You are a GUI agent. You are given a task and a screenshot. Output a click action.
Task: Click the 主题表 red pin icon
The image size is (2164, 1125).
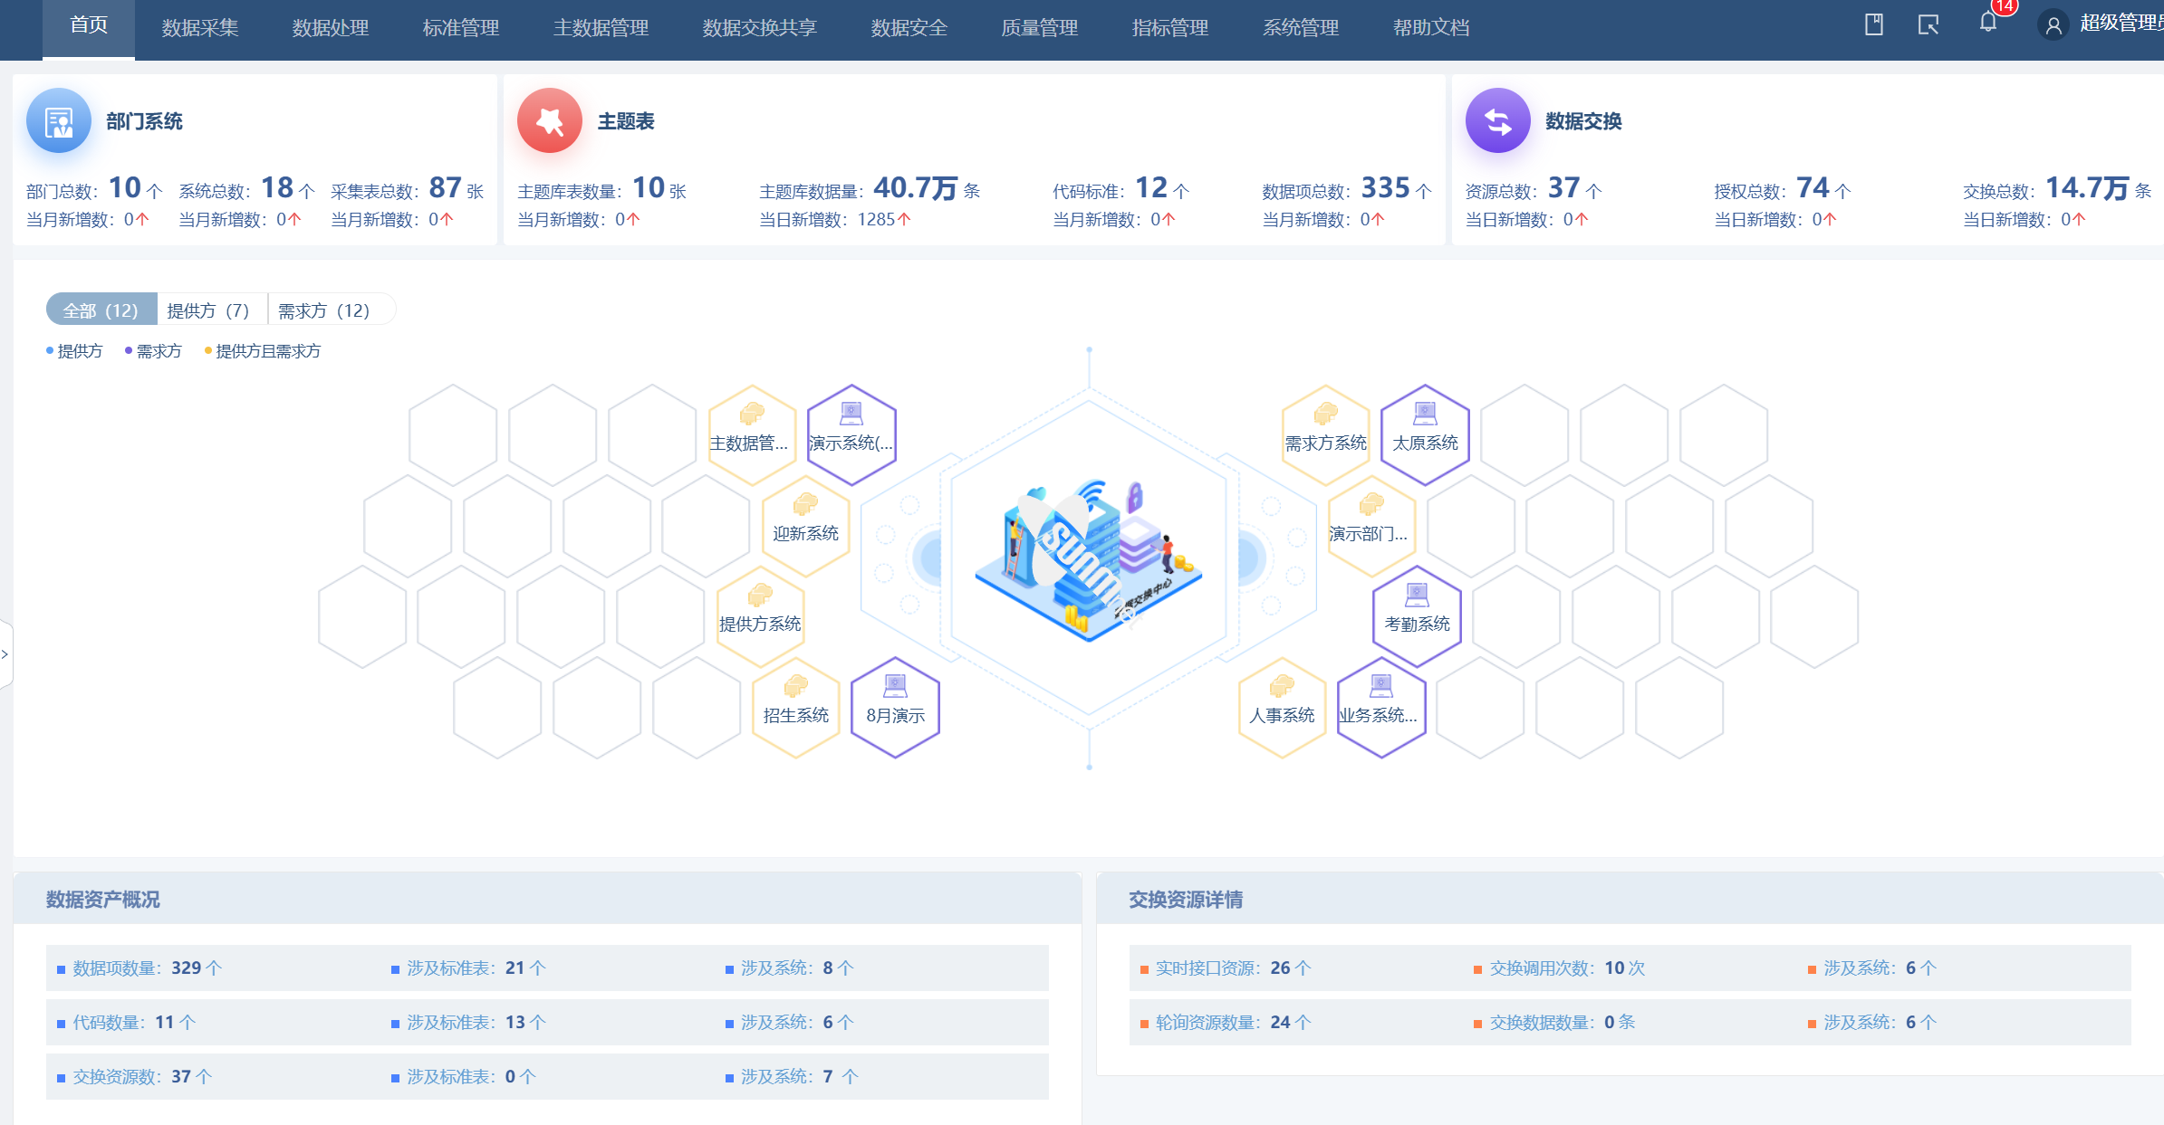pyautogui.click(x=549, y=120)
